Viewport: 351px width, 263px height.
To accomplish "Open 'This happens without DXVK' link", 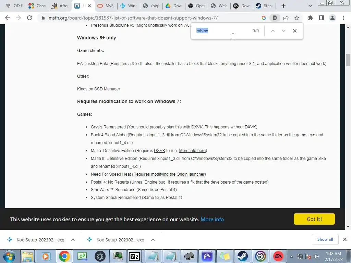I will pos(230,127).
